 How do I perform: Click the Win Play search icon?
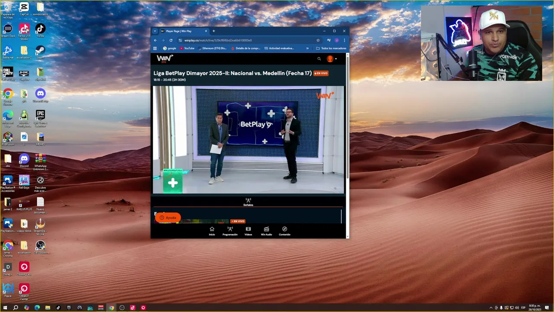click(x=319, y=59)
